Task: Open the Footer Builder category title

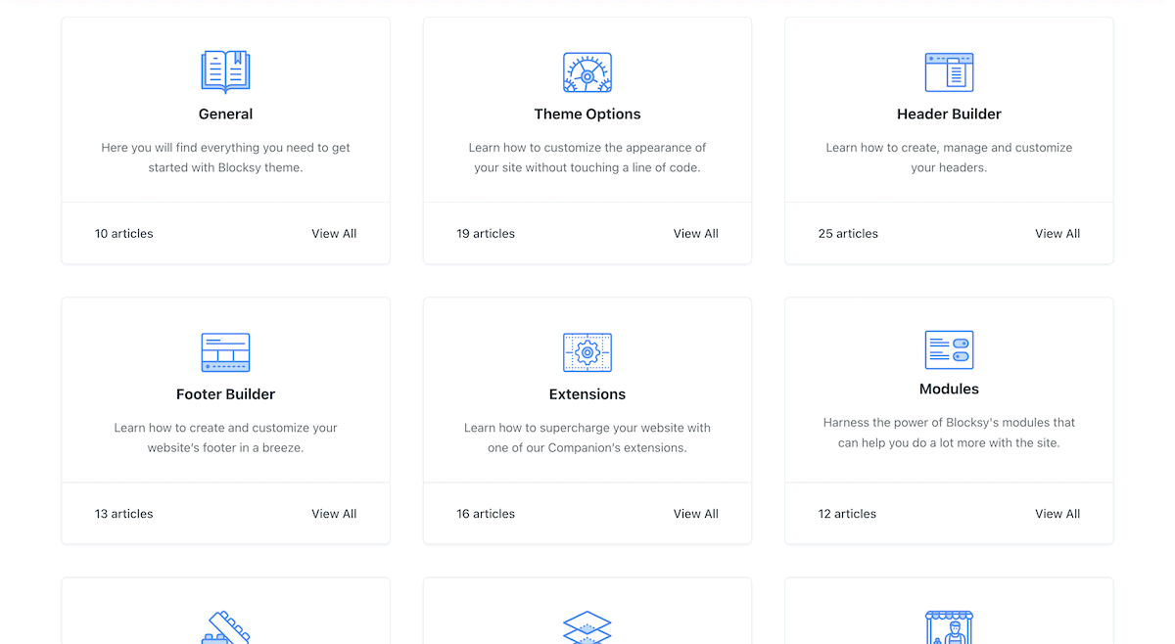Action: click(x=225, y=394)
